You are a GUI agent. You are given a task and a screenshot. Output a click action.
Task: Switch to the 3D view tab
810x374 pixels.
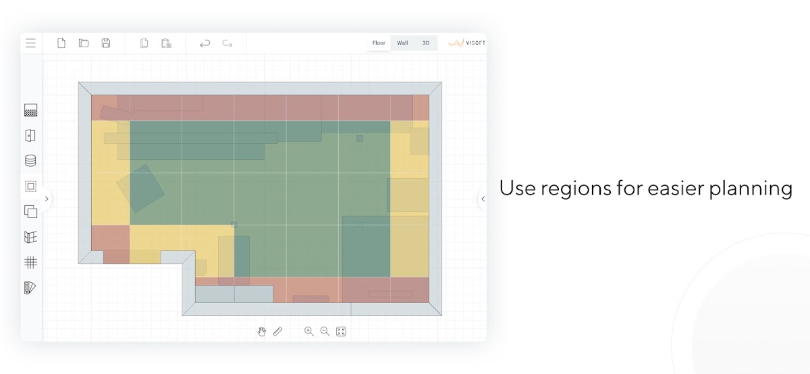tap(426, 43)
